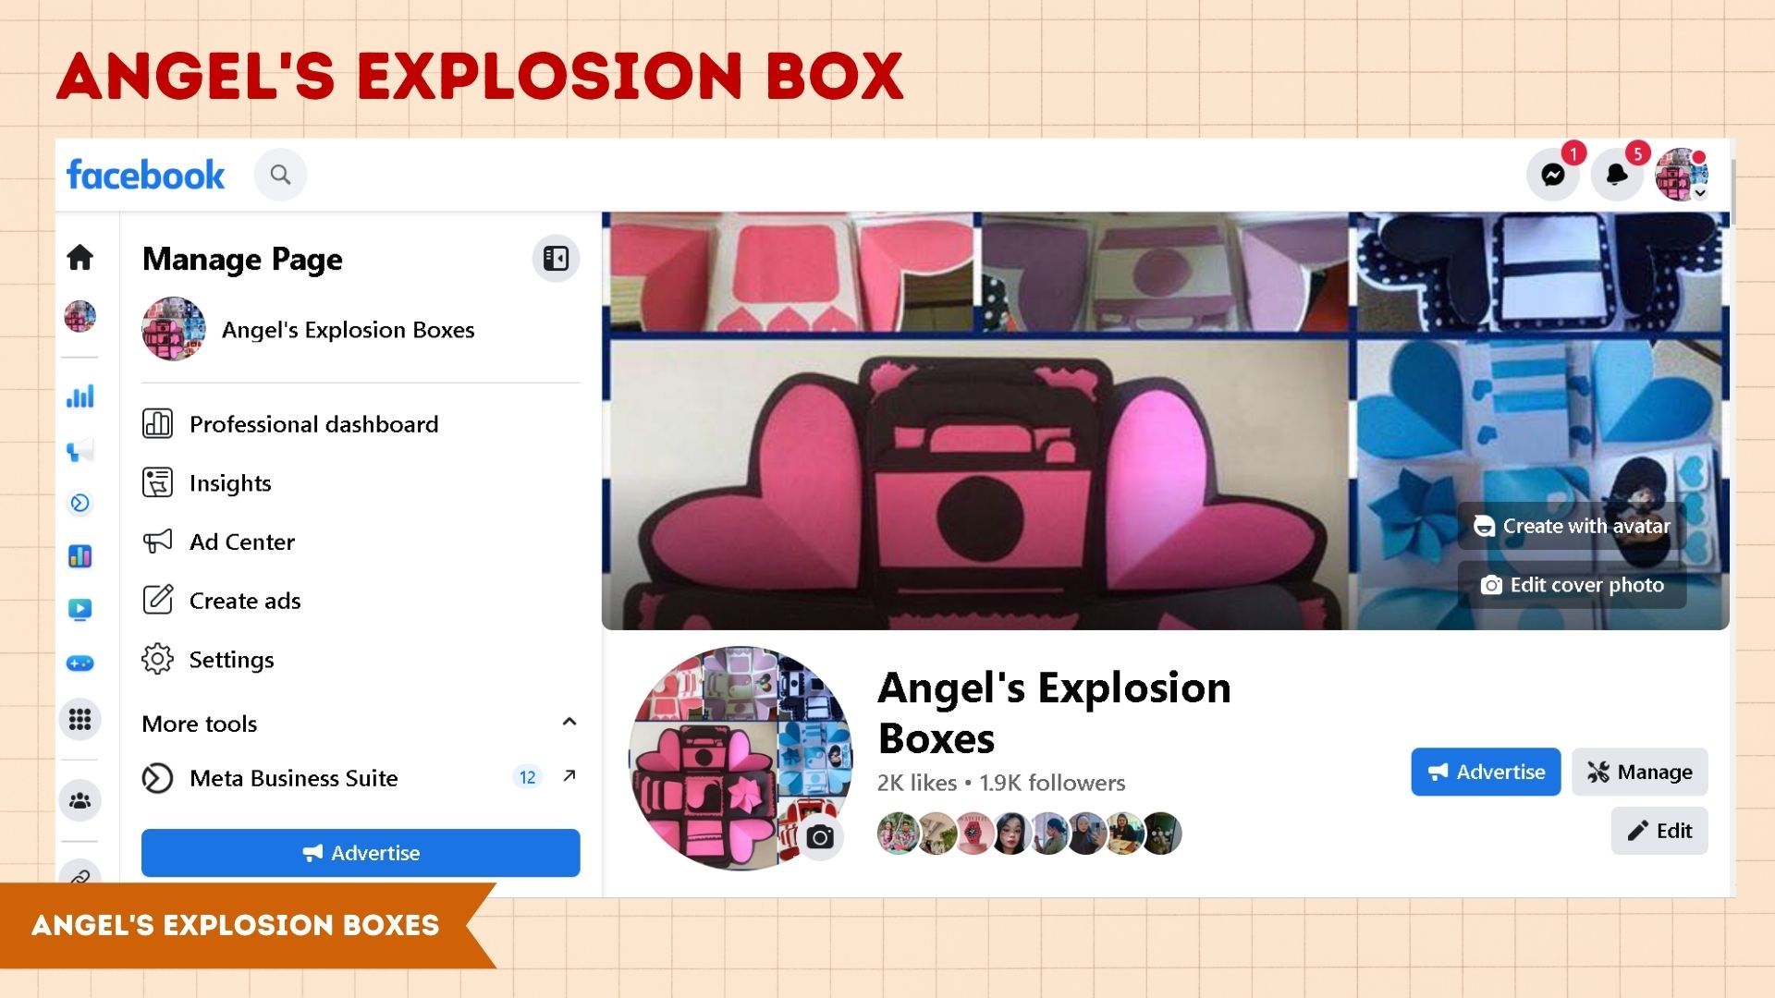The image size is (1775, 998).
Task: Open the video play sidebar icon
Action: 80,609
